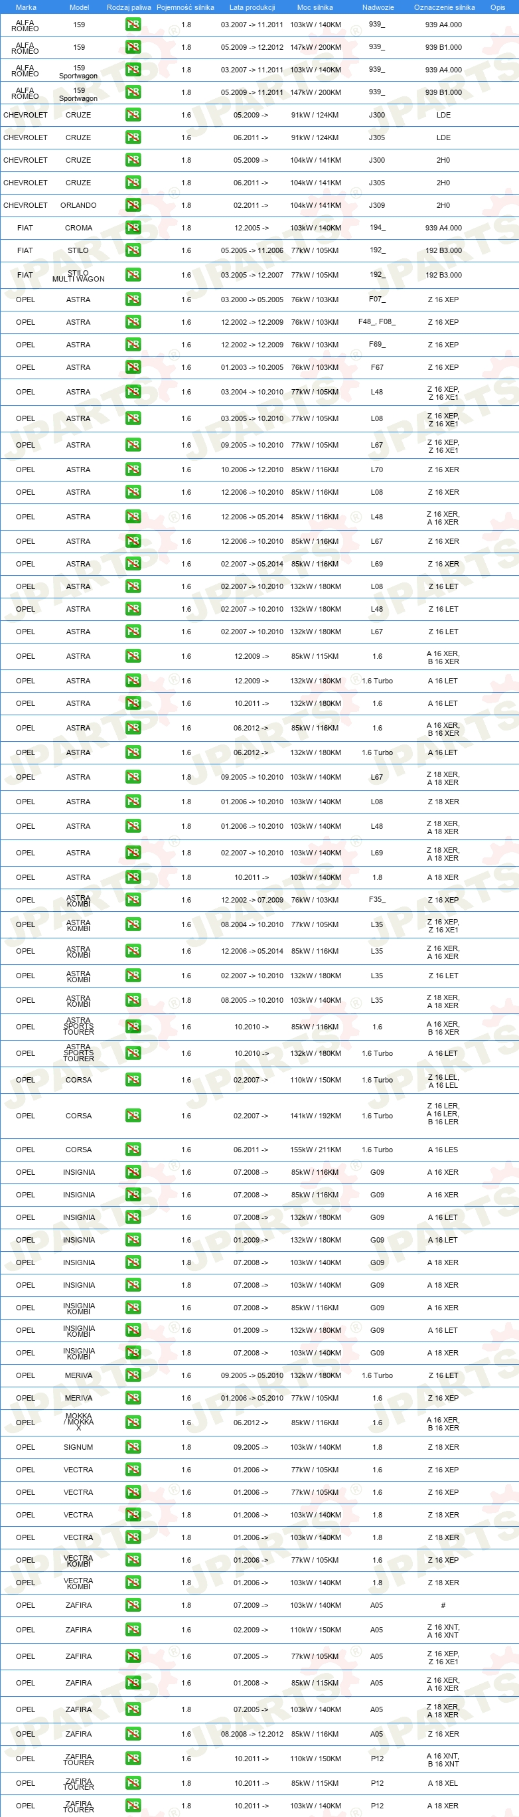Click the Lata produkcji column header
This screenshot has width=519, height=1817.
point(252,7)
